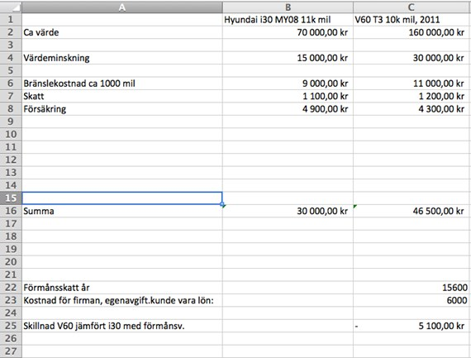Select Värdeminskning value 30 000,00 kr
Image resolution: width=471 pixels, height=358 pixels.
click(x=412, y=58)
